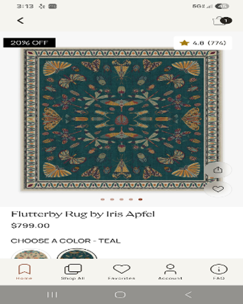Select the teal color swatch
The width and height of the screenshot is (243, 304).
(x=77, y=254)
